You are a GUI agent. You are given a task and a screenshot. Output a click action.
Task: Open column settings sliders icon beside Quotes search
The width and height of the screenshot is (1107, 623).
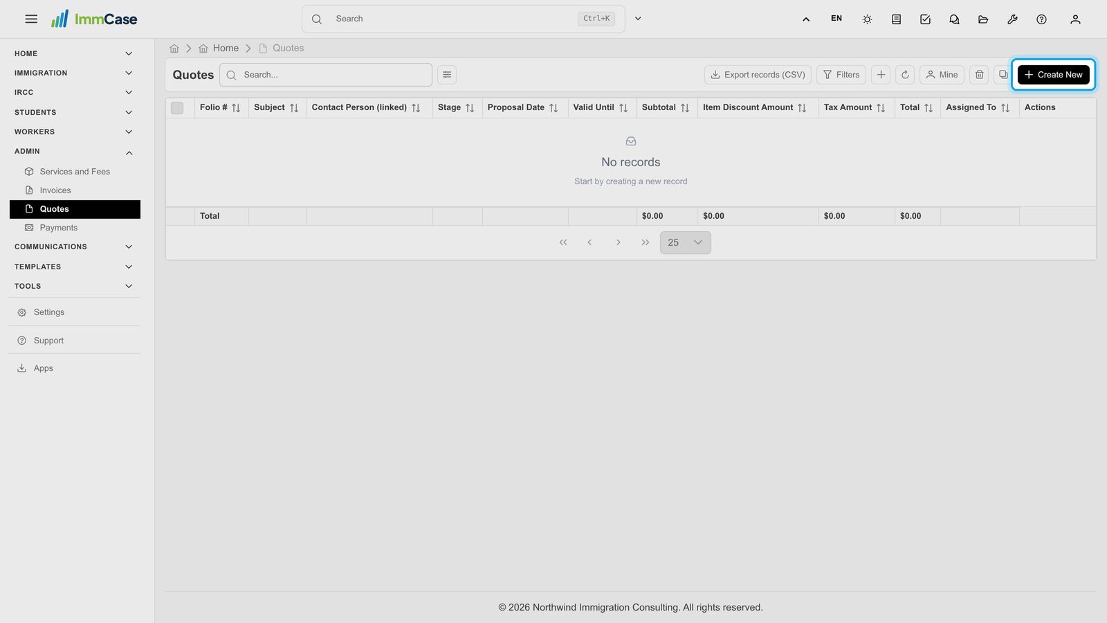(x=447, y=75)
